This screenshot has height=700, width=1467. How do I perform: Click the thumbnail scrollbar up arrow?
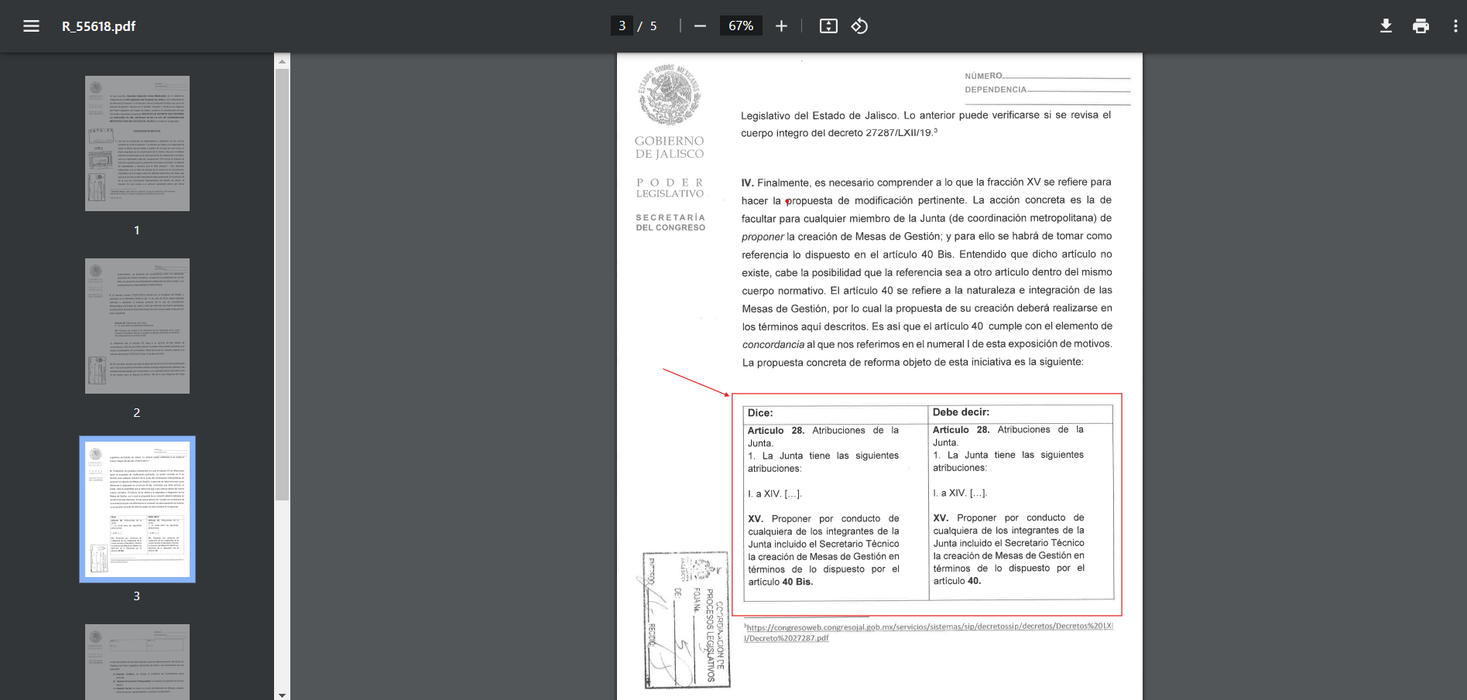pyautogui.click(x=282, y=61)
